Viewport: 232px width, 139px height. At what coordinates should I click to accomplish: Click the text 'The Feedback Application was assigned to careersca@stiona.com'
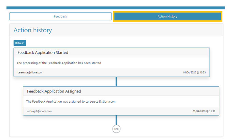pyautogui.click(x=71, y=102)
